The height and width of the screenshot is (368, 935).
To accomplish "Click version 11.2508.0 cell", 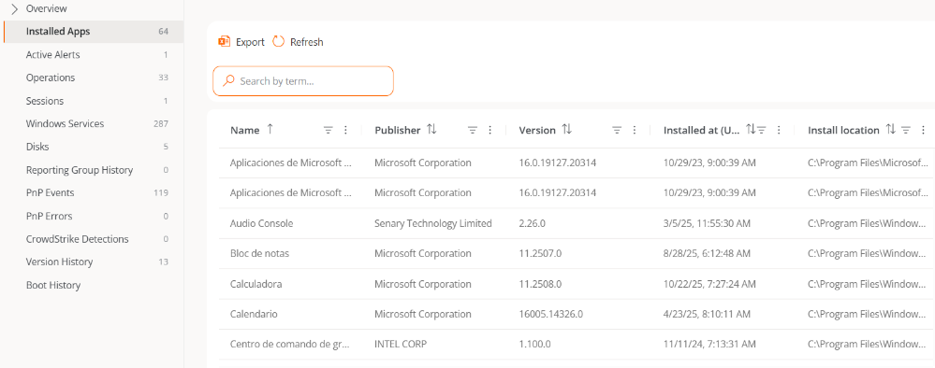I will (x=540, y=284).
